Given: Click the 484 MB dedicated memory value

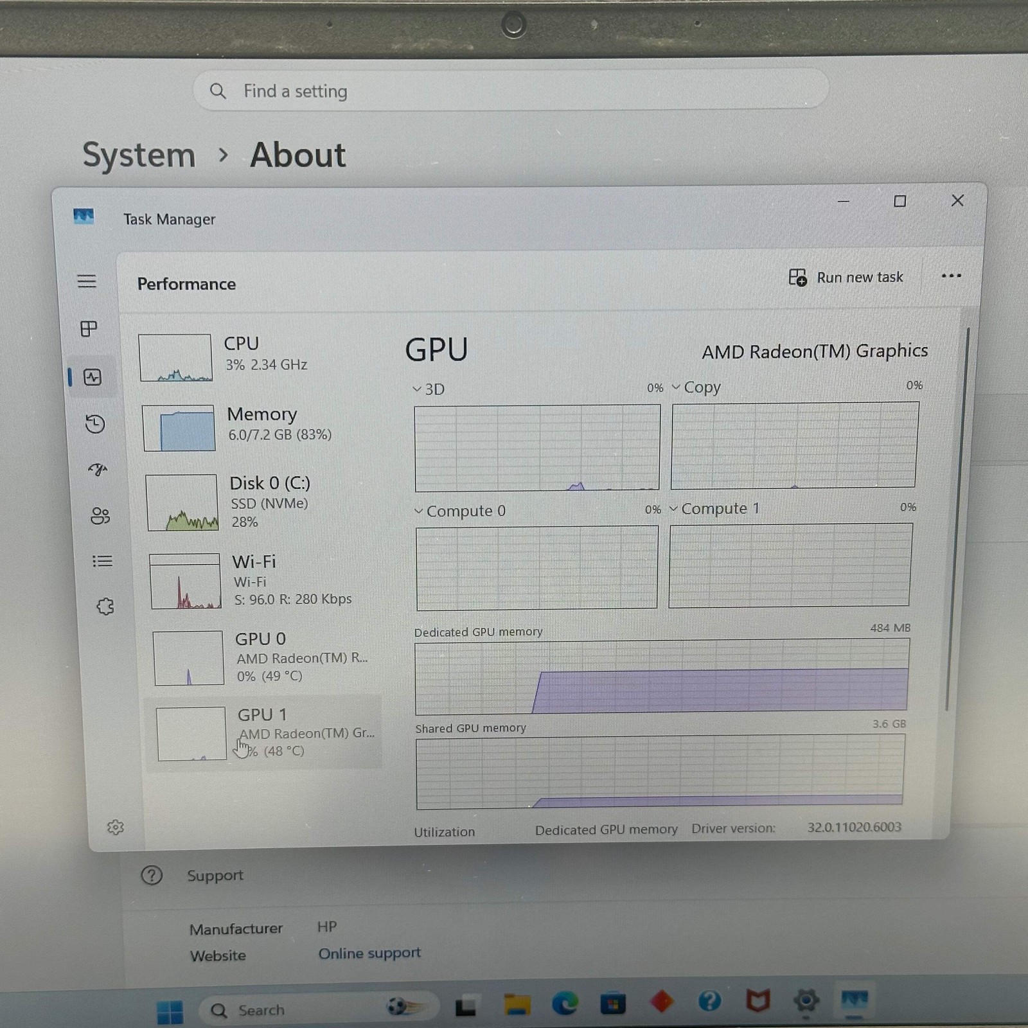Looking at the screenshot, I should click(891, 628).
